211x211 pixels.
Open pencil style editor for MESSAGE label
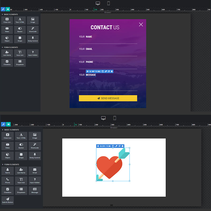point(106,71)
